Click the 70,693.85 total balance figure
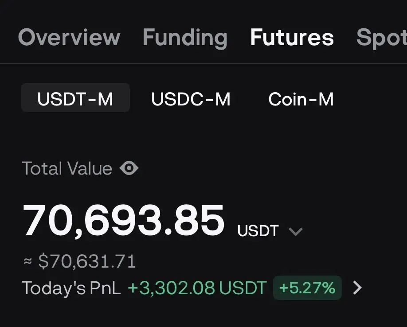The image size is (407, 327). [x=124, y=220]
